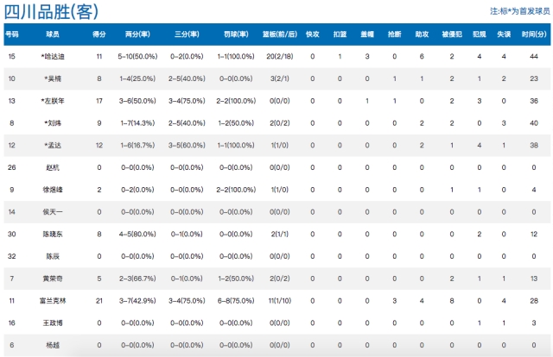Click the 号码 column header
The image size is (553, 357).
11,34
